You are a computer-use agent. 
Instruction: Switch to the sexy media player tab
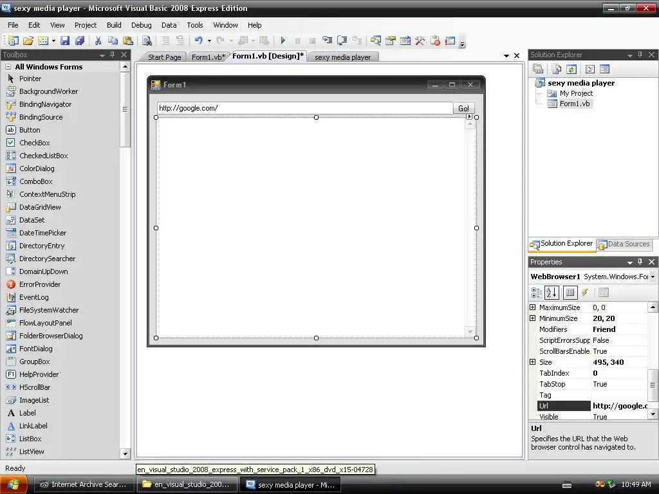pos(342,57)
